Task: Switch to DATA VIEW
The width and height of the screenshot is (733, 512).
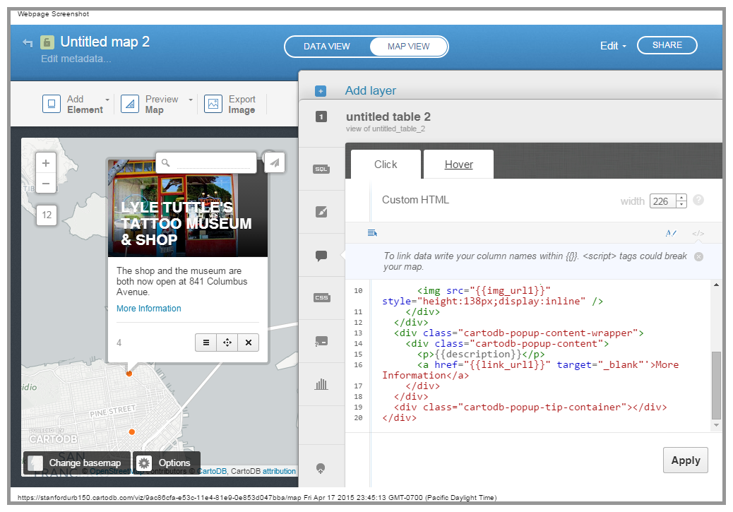Action: pos(327,47)
